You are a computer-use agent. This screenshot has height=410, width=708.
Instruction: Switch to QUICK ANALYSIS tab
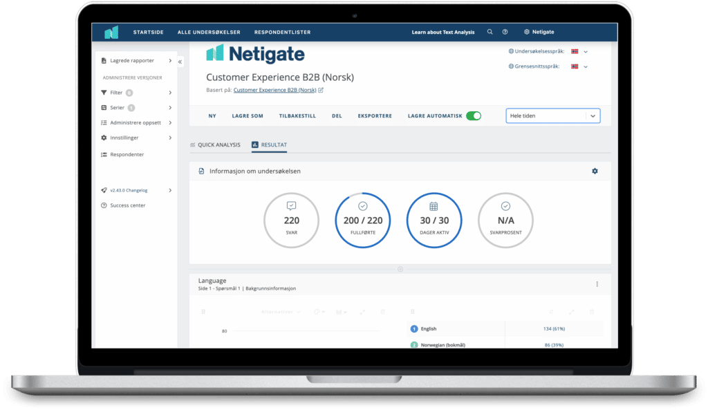click(x=215, y=145)
